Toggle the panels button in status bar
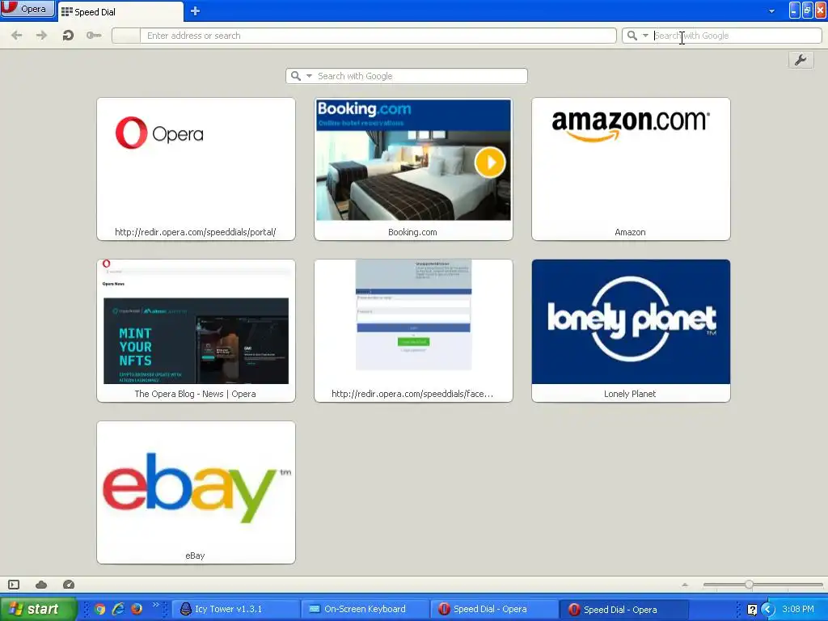Screen dimensions: 828x621 [x=14, y=585]
